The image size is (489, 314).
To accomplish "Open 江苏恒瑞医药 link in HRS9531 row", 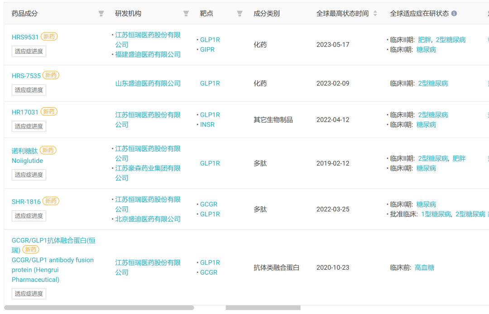I will pos(148,39).
